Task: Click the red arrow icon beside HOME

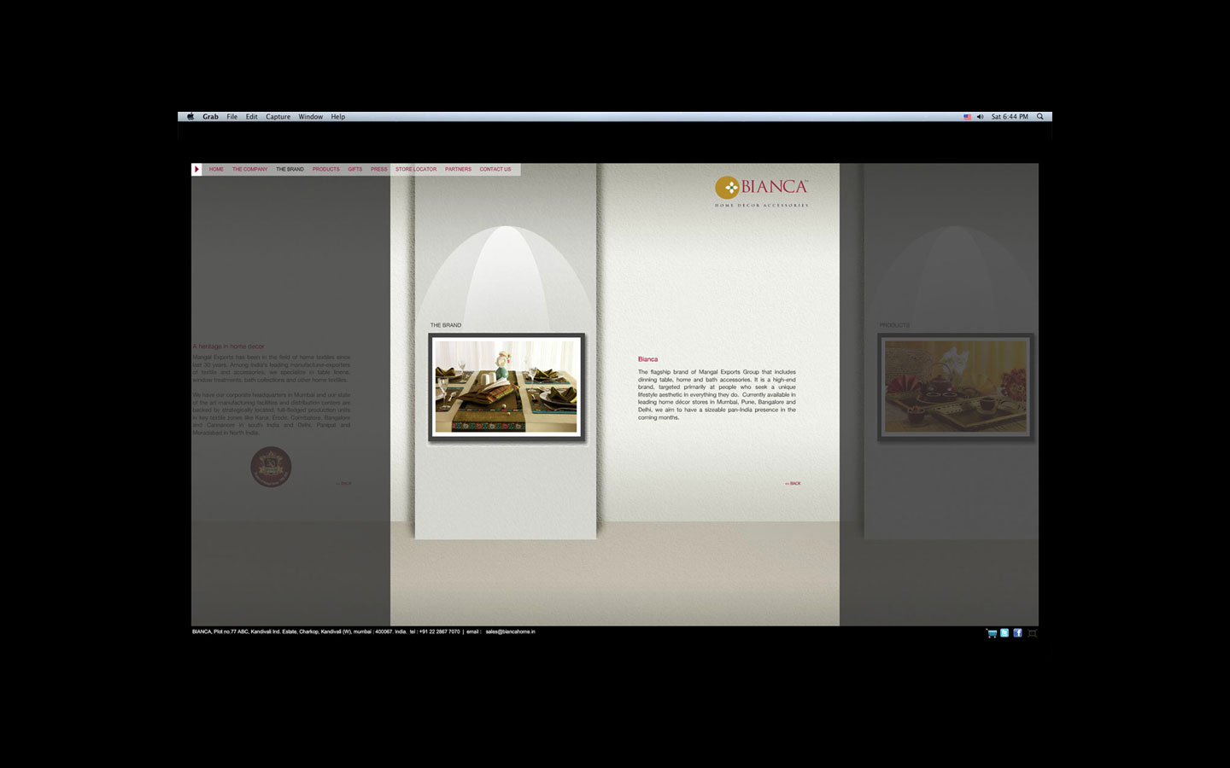Action: click(196, 169)
